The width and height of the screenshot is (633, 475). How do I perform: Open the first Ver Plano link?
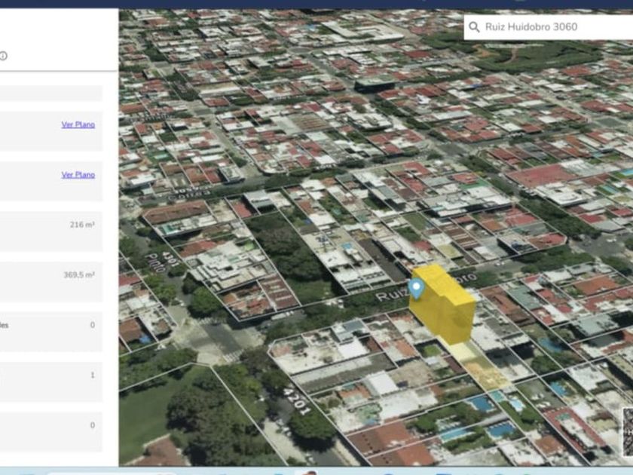point(78,124)
